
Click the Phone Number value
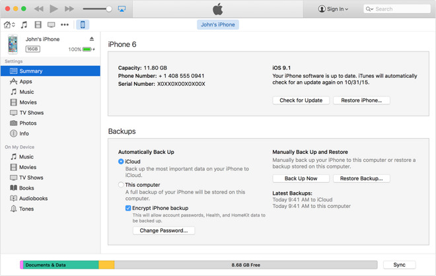(181, 76)
